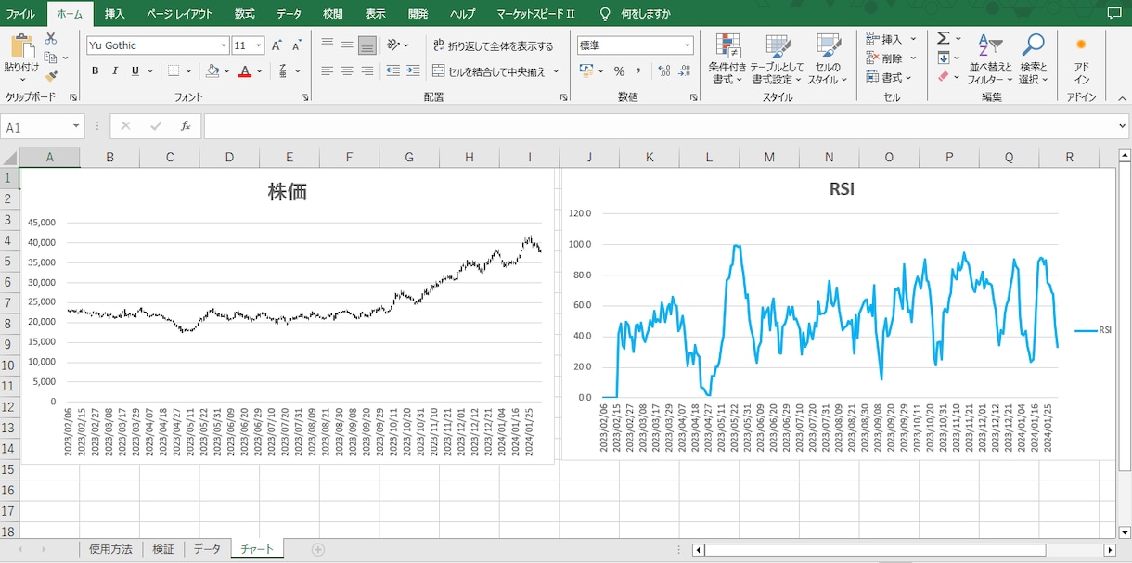Open Format as Table (テーブルとして書式設定)
Screen dimensions: 1132x563
(777, 59)
